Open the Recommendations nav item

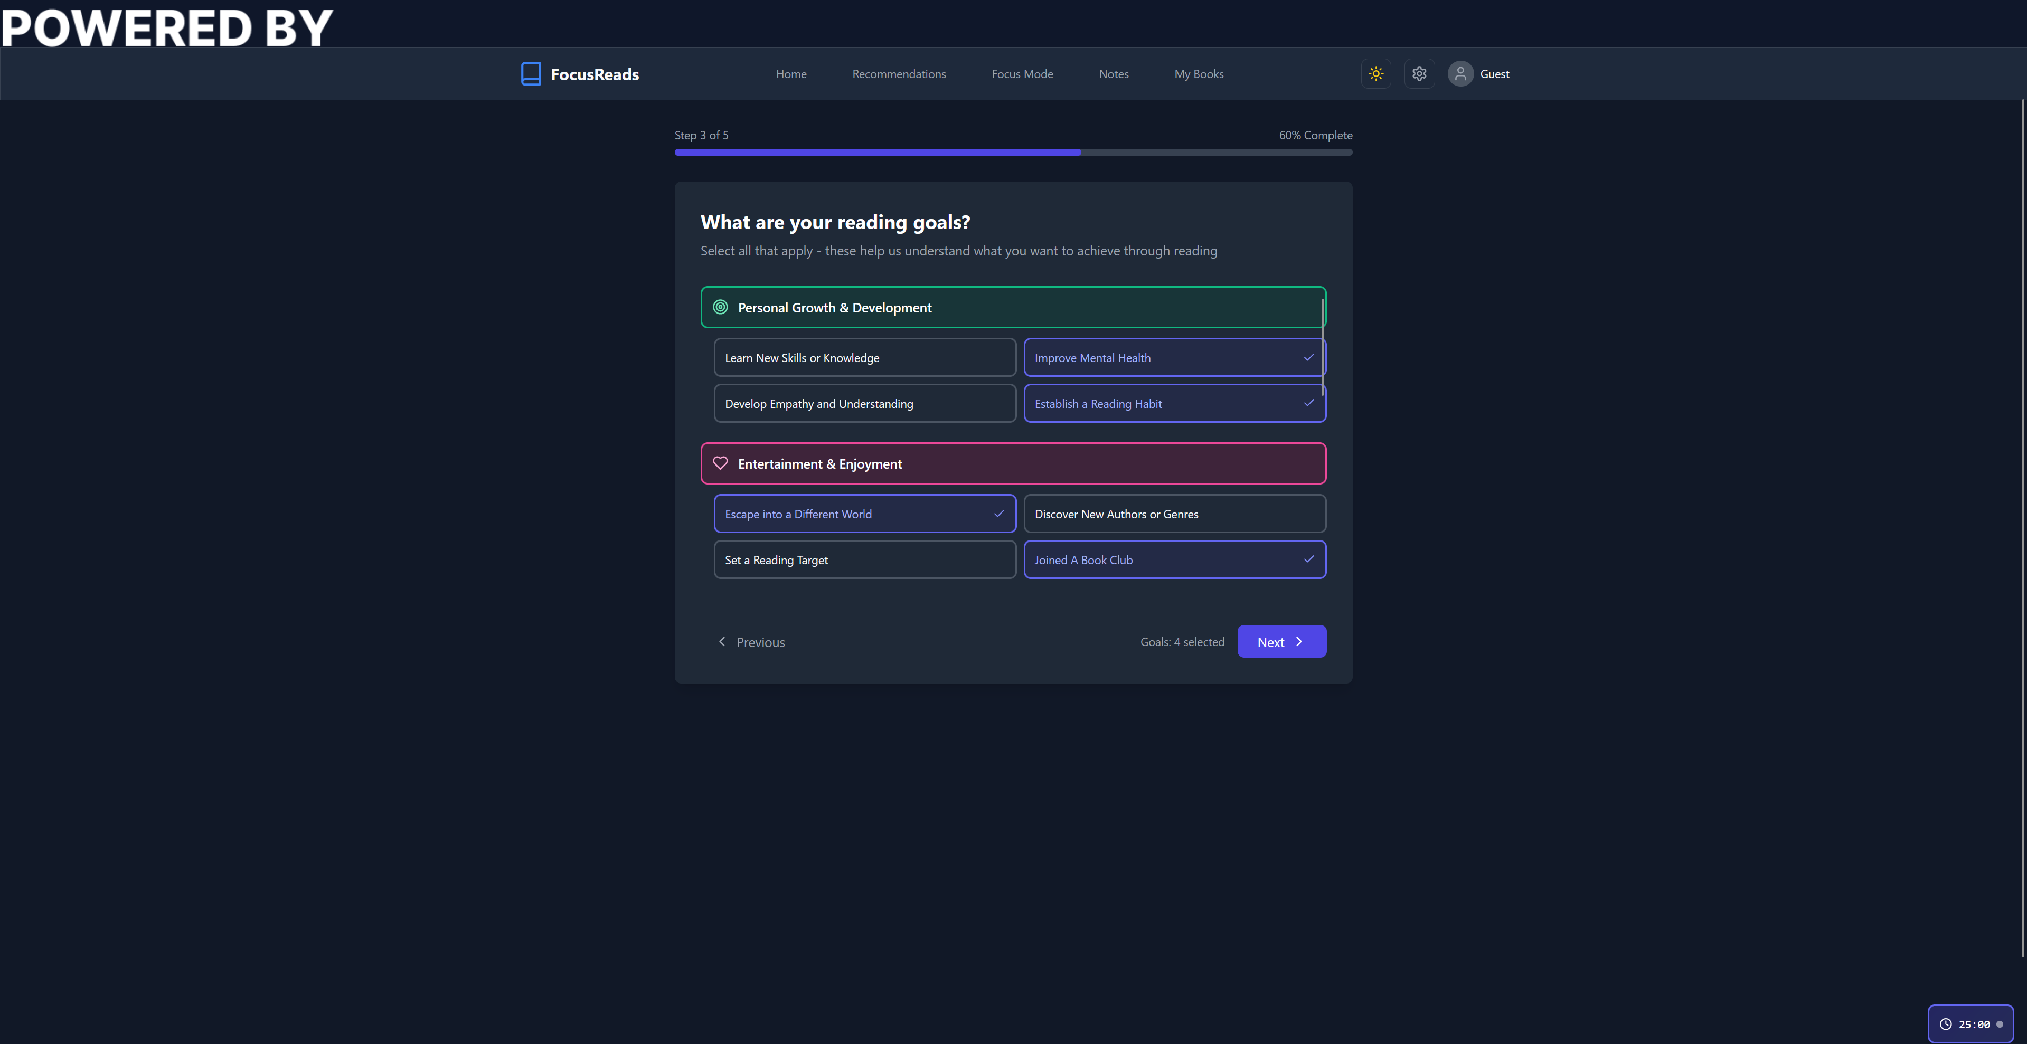click(x=899, y=74)
